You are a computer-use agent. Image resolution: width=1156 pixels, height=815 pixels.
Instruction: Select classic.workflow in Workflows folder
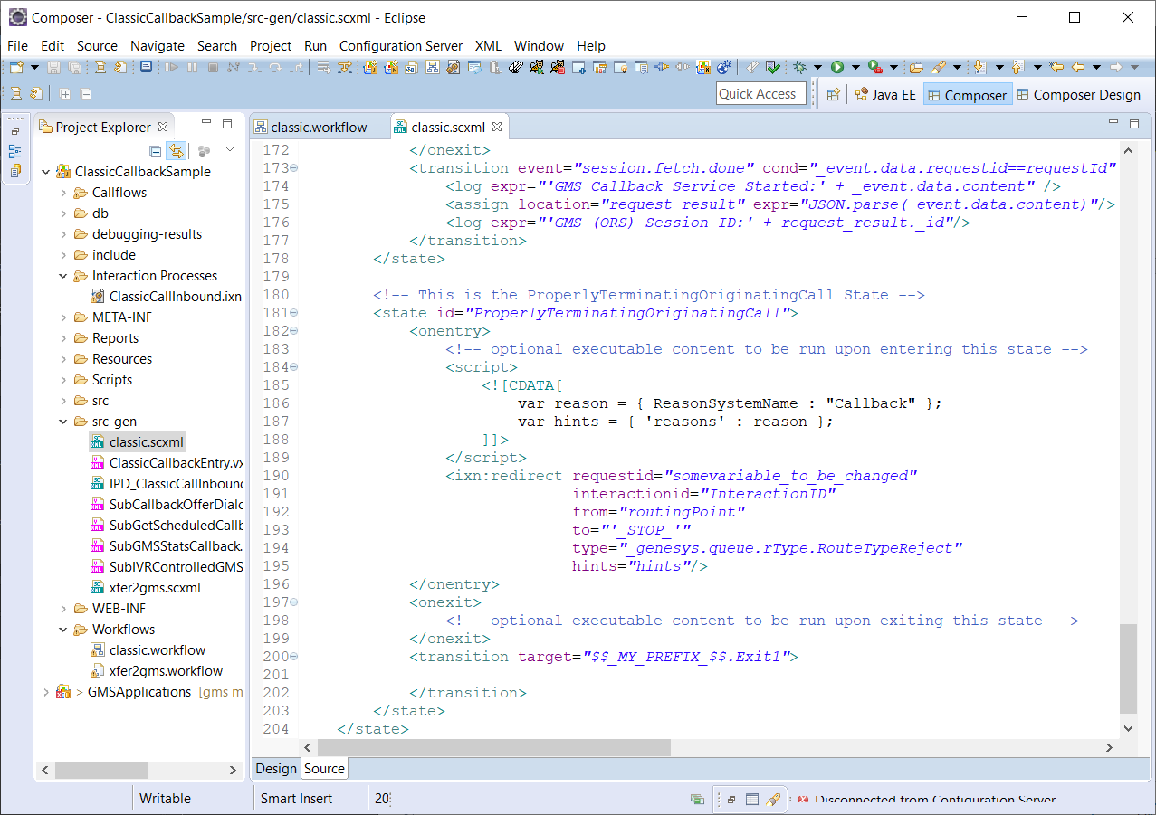coord(148,650)
